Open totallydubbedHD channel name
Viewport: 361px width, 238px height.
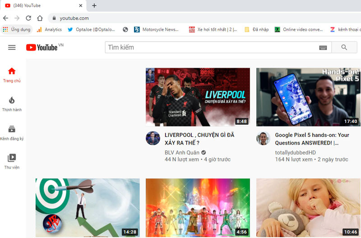pyautogui.click(x=296, y=153)
